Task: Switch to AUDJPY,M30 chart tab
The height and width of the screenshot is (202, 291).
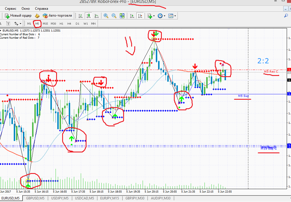Action: click(161, 198)
